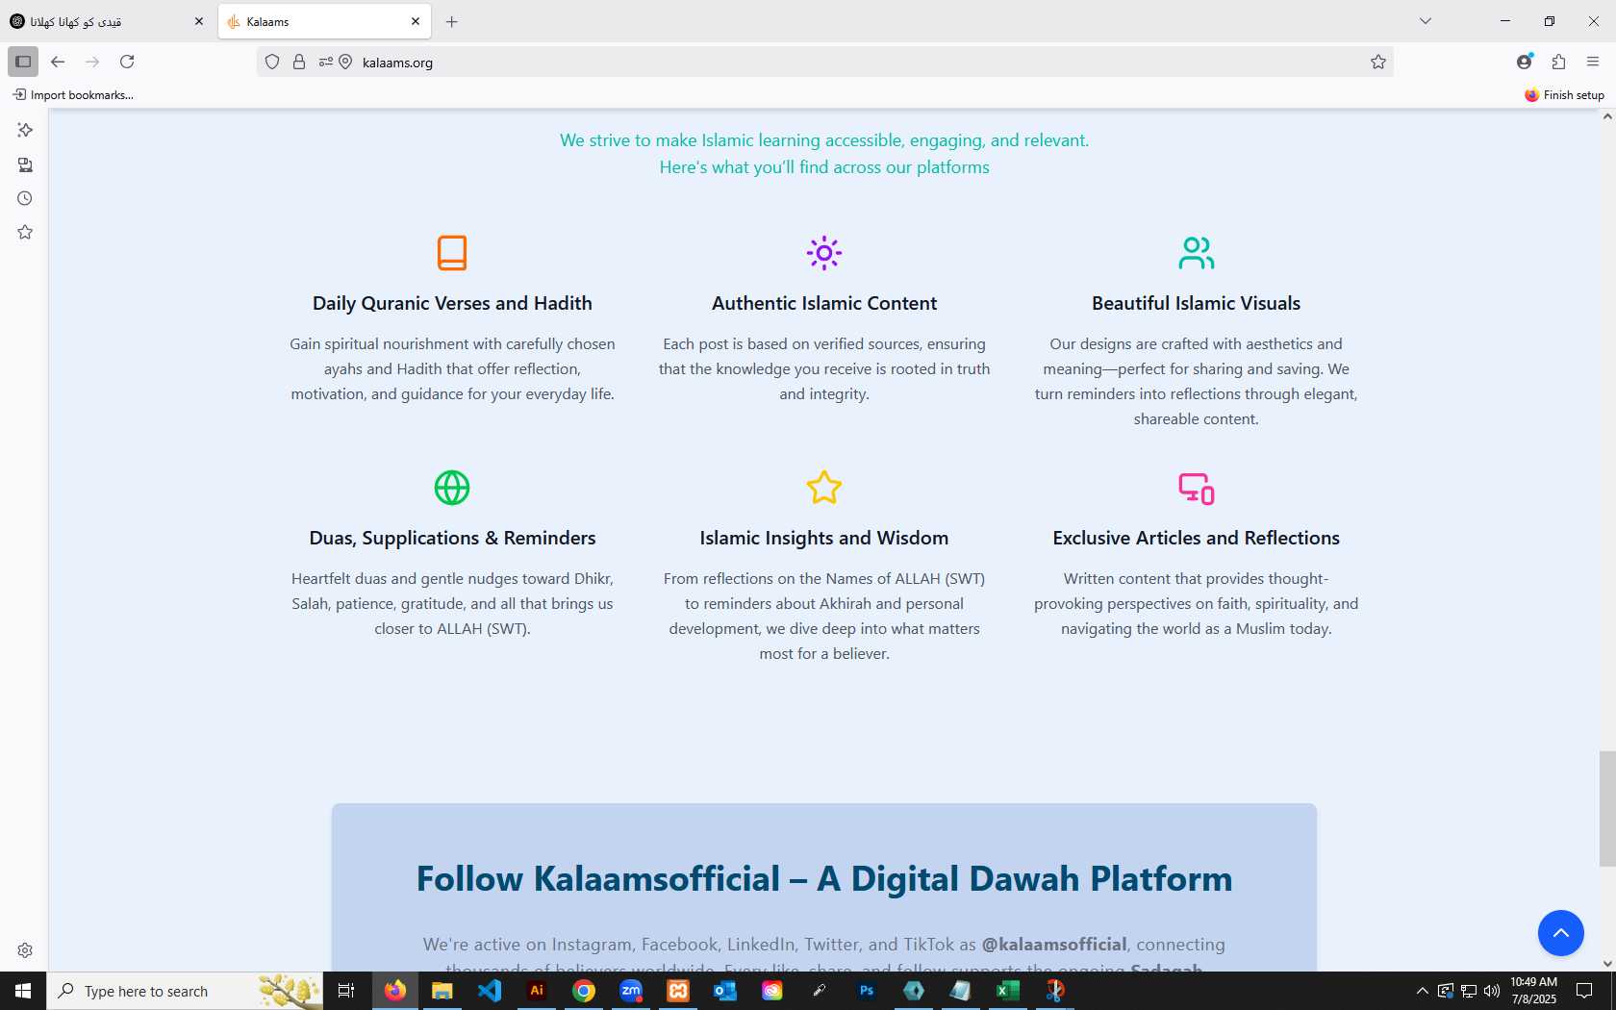Click the @kalaamsofficial handle text
The image size is (1616, 1010).
pyautogui.click(x=1053, y=945)
